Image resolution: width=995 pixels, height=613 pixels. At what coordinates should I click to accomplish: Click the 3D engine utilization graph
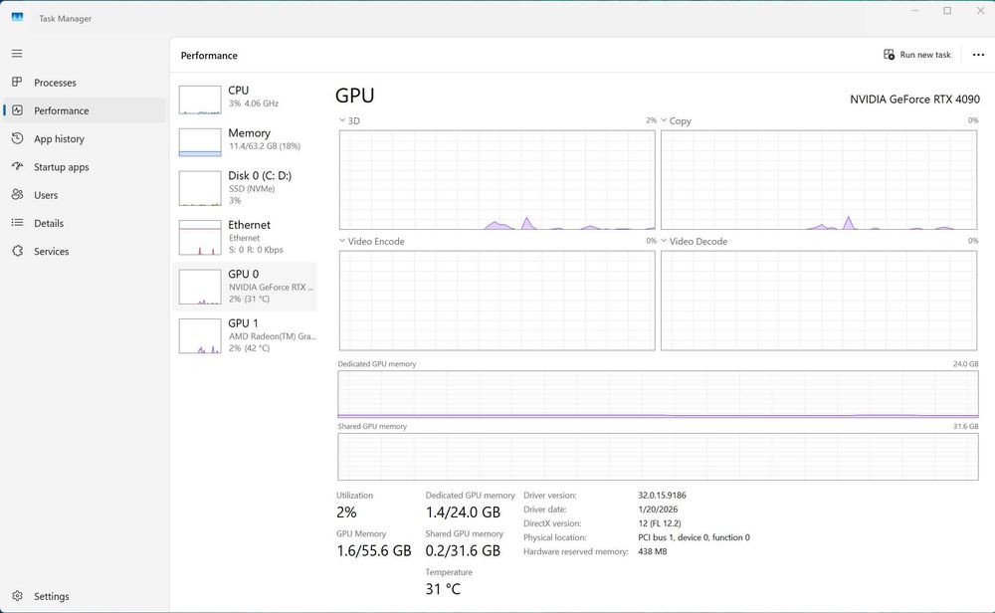(497, 179)
